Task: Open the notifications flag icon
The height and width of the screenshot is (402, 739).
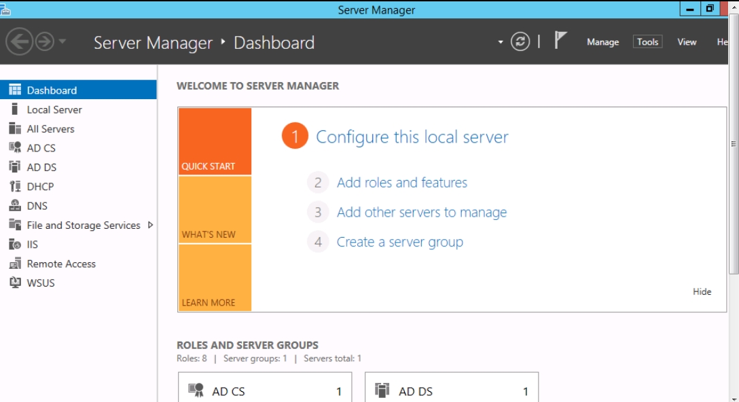Action: click(x=560, y=41)
